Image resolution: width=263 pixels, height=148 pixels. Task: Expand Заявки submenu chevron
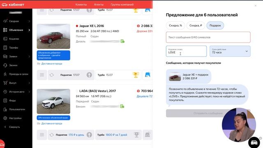coord(29,57)
